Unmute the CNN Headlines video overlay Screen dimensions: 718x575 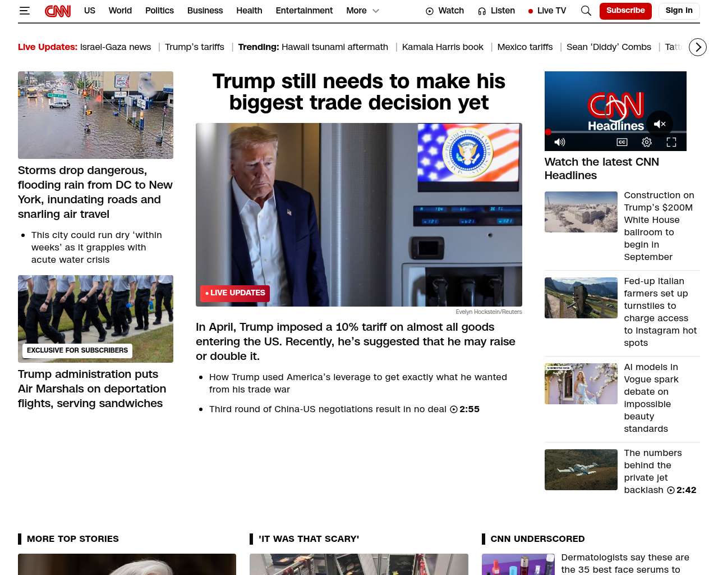(660, 124)
